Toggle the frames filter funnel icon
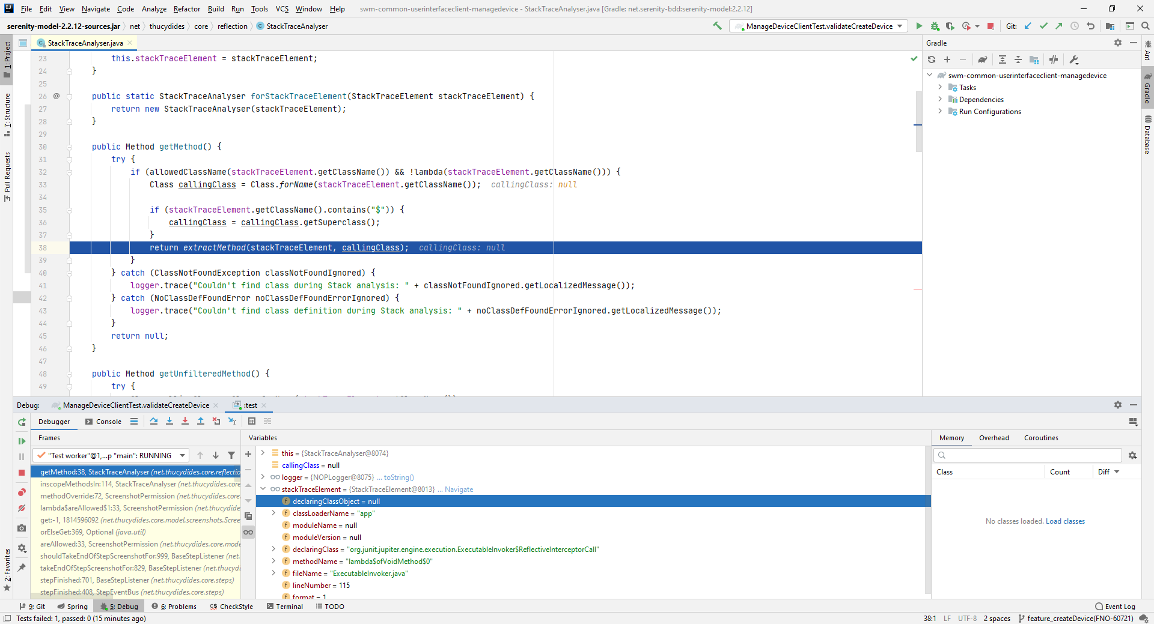The image size is (1154, 624). pos(231,455)
